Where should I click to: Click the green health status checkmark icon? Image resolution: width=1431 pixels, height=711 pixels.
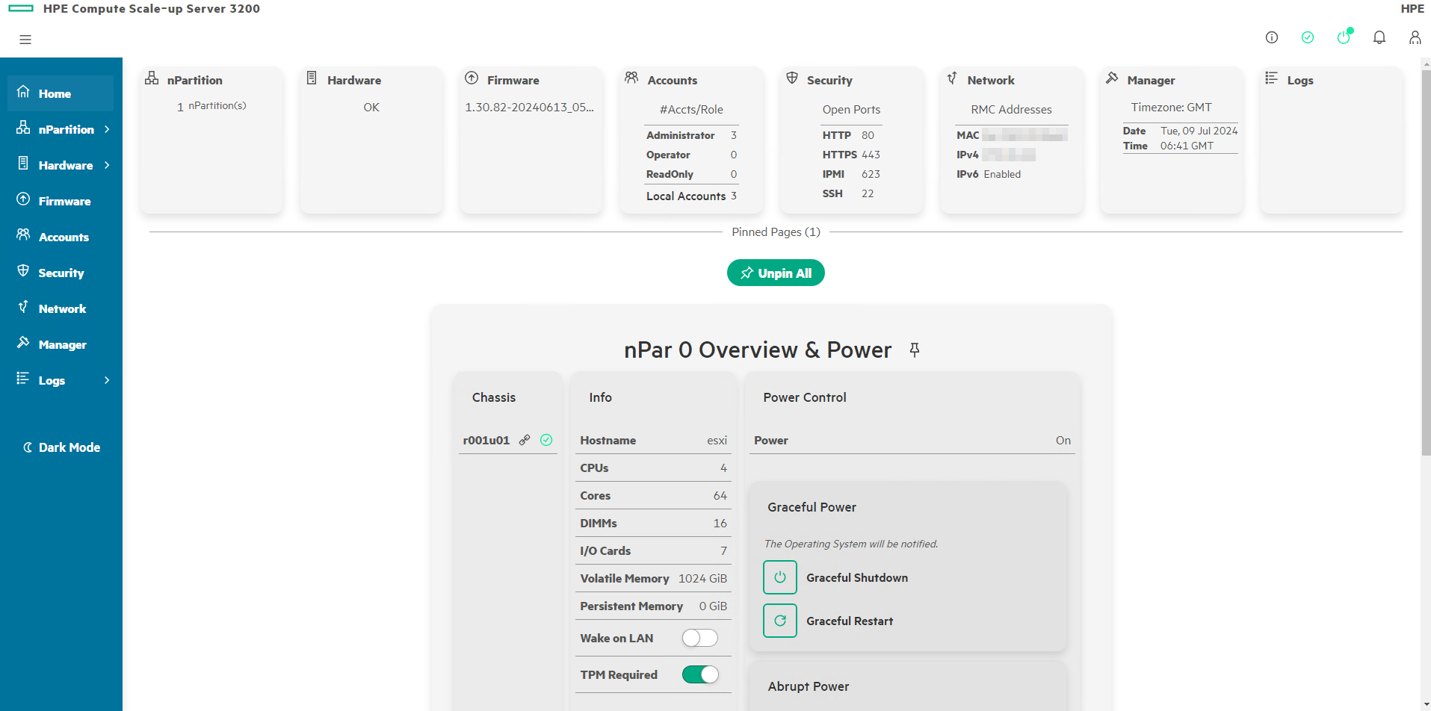click(1308, 37)
